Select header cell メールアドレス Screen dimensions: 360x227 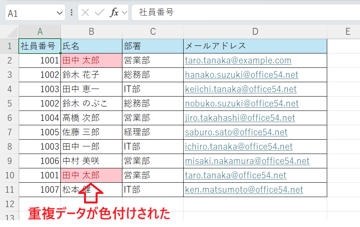coord(255,46)
